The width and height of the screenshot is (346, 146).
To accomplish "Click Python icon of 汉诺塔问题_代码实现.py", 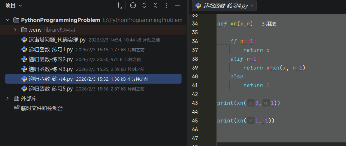I will pyautogui.click(x=24, y=40).
